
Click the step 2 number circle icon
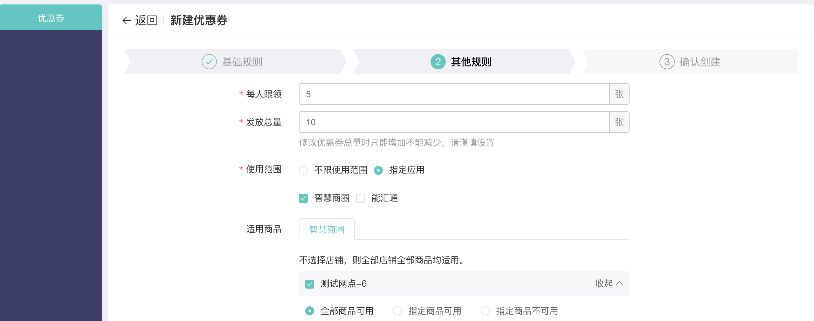(438, 62)
